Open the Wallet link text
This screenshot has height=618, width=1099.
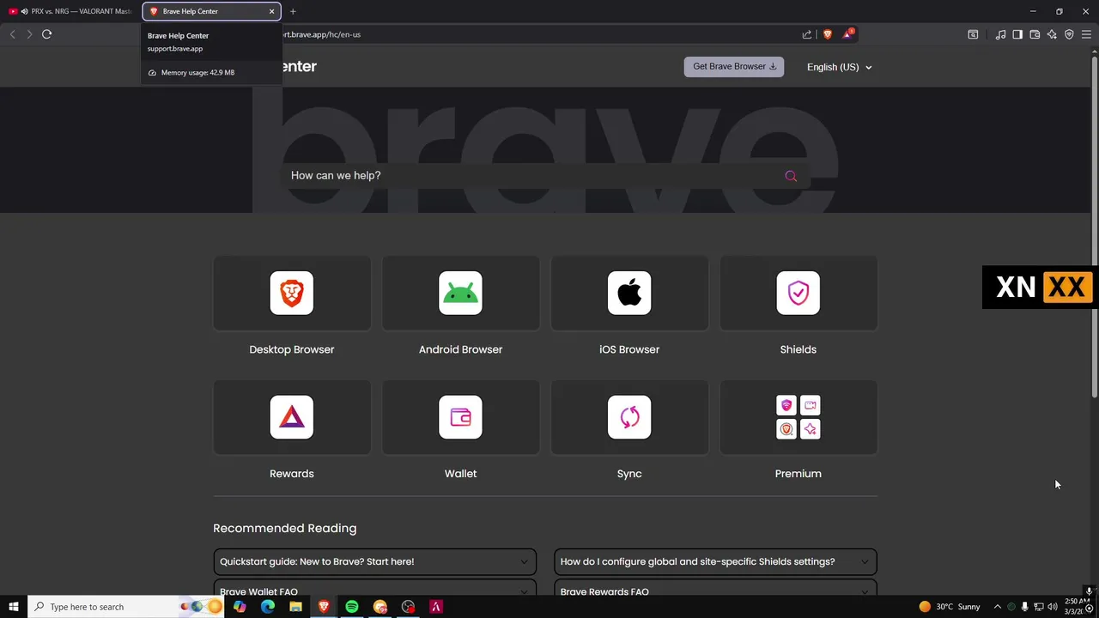point(460,474)
